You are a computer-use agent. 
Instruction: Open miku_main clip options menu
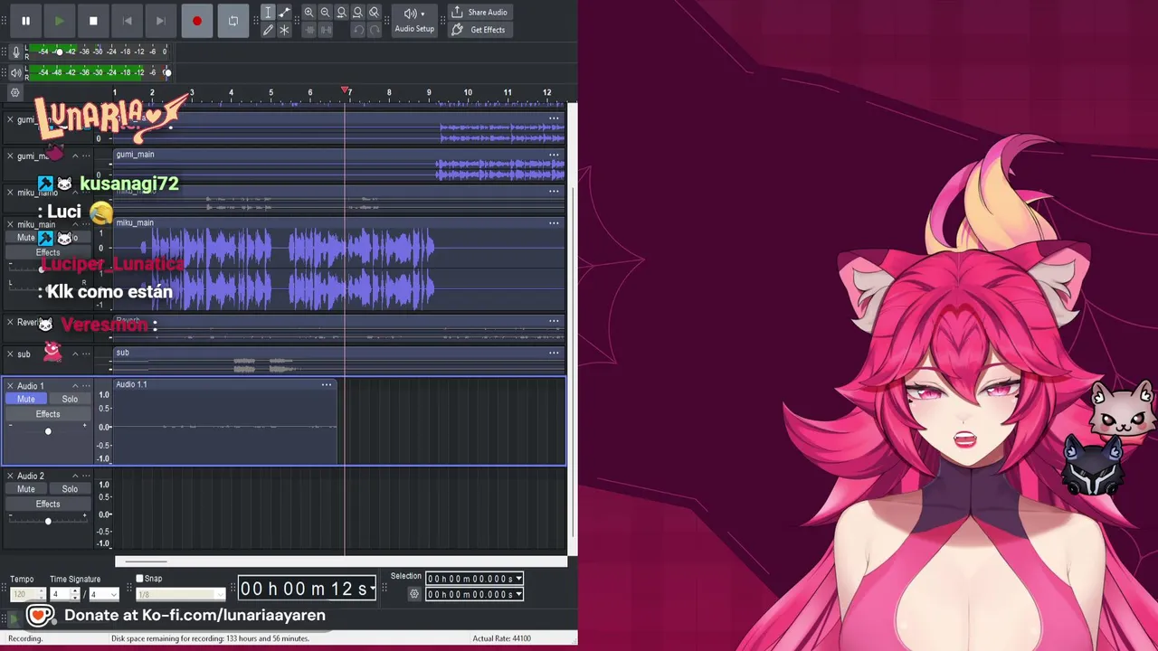pos(554,223)
